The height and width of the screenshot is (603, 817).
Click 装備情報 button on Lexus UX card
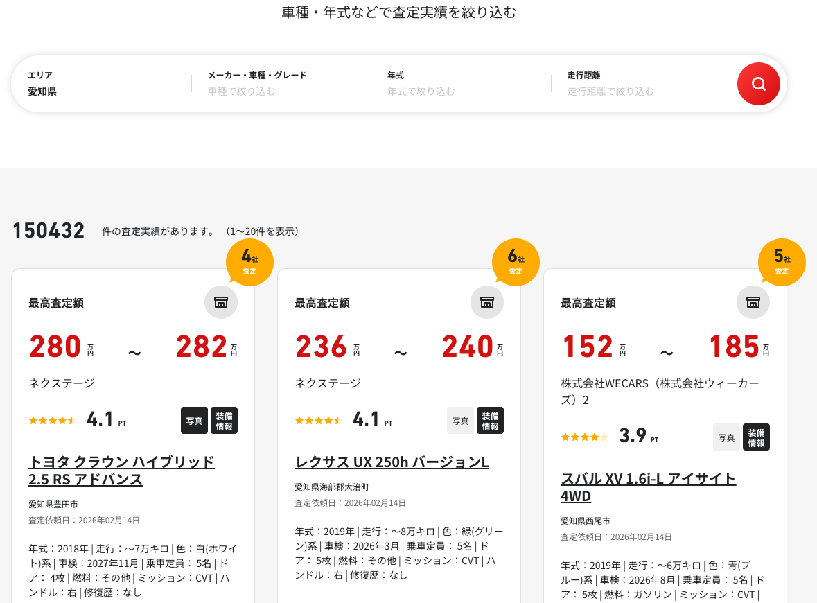pos(490,421)
